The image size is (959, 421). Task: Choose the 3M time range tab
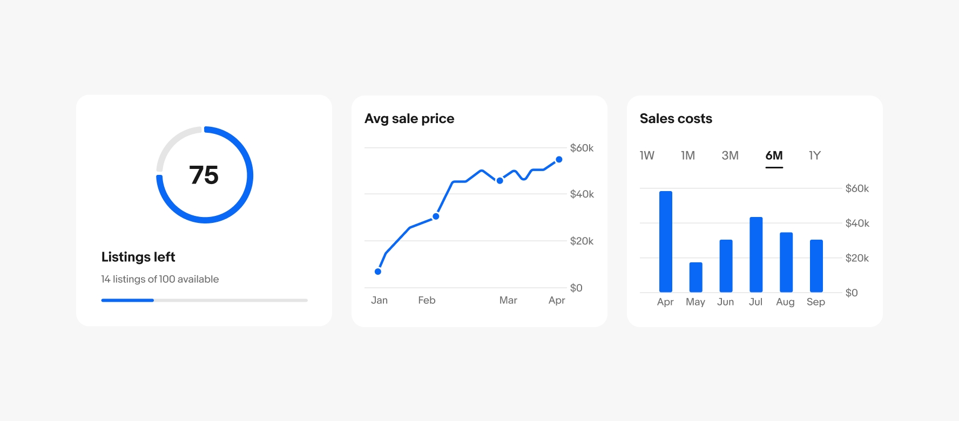pyautogui.click(x=730, y=156)
